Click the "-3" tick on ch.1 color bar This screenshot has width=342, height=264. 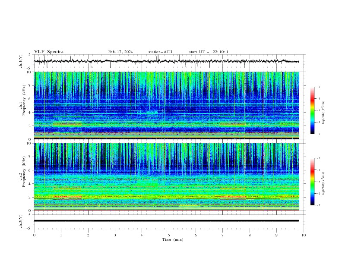tap(318, 87)
